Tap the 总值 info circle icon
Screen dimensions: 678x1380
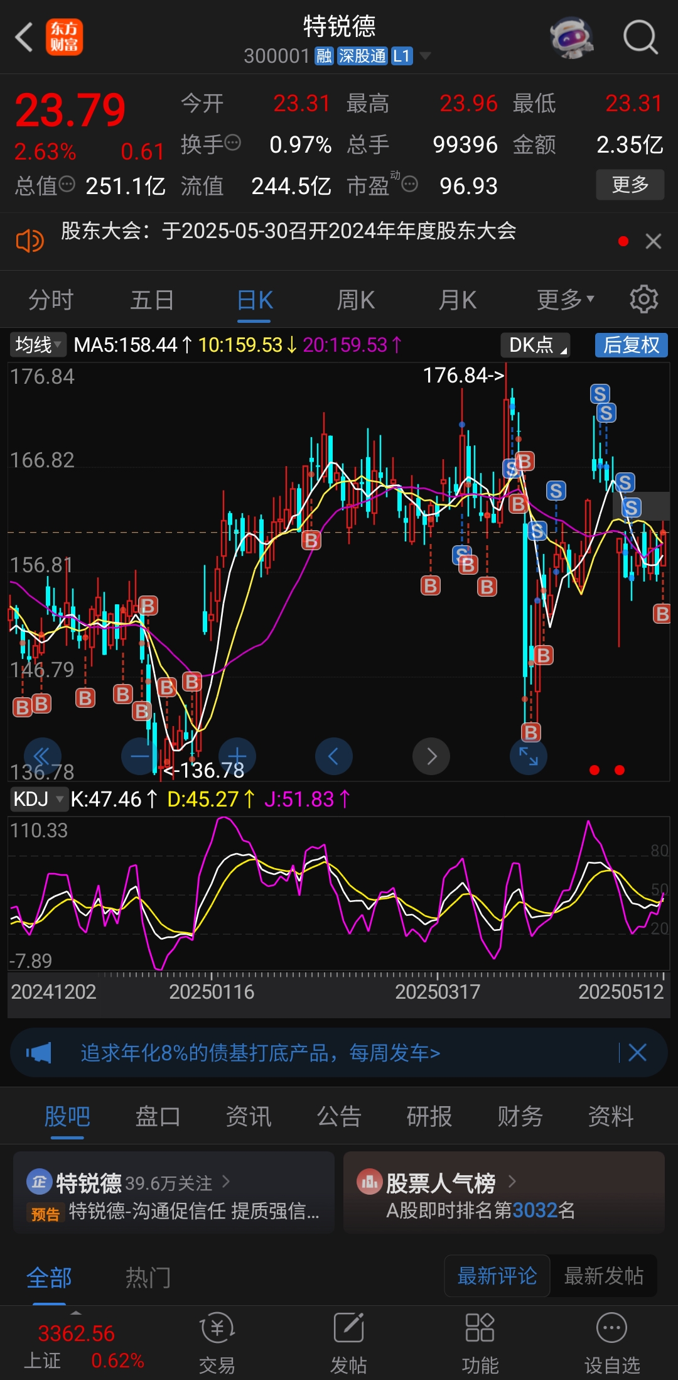coord(67,184)
